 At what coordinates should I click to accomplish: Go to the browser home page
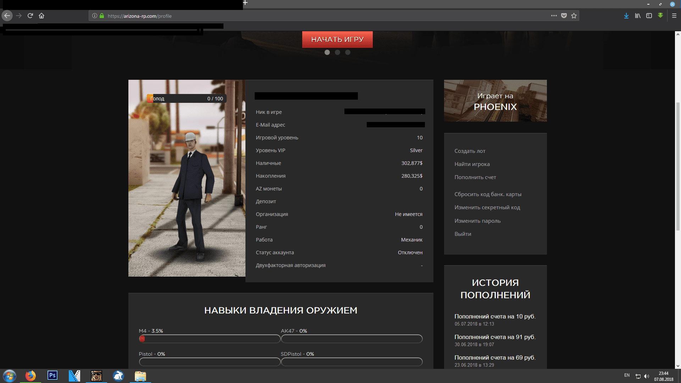(41, 16)
